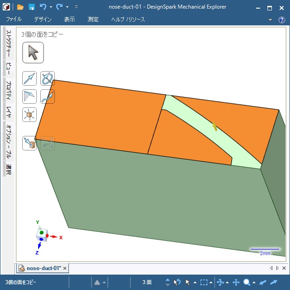Pick the Direction arrow tool guide
This screenshot has height=290, width=290.
coord(29,78)
